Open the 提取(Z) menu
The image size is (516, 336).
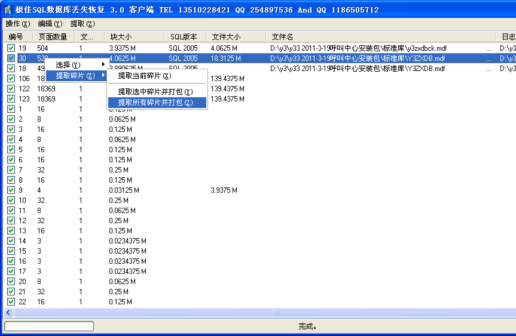click(83, 24)
